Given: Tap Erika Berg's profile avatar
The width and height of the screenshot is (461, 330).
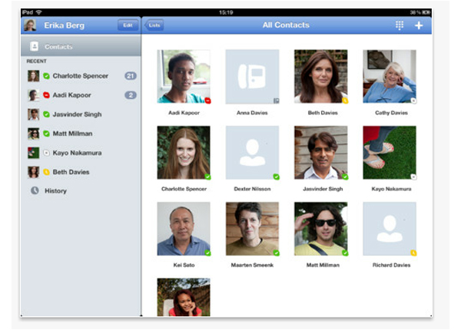Looking at the screenshot, I should pos(31,25).
